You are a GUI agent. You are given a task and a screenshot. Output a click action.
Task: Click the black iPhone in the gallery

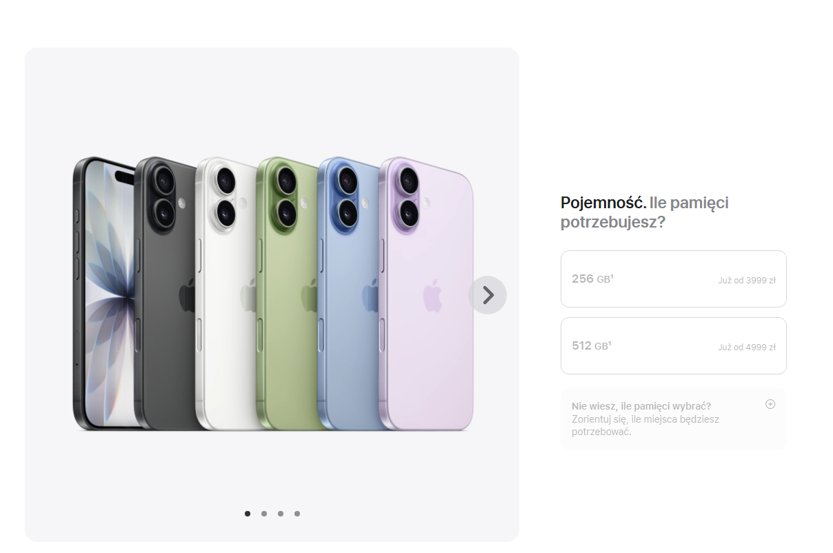pos(165,294)
